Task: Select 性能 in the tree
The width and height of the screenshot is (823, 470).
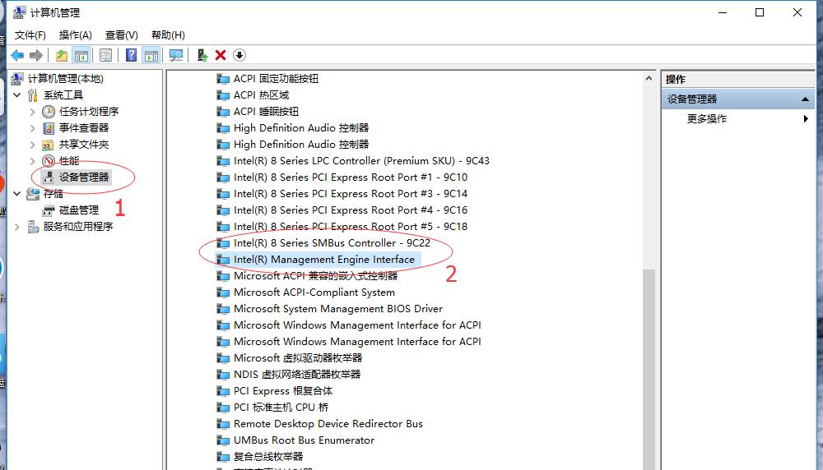Action: 69,161
